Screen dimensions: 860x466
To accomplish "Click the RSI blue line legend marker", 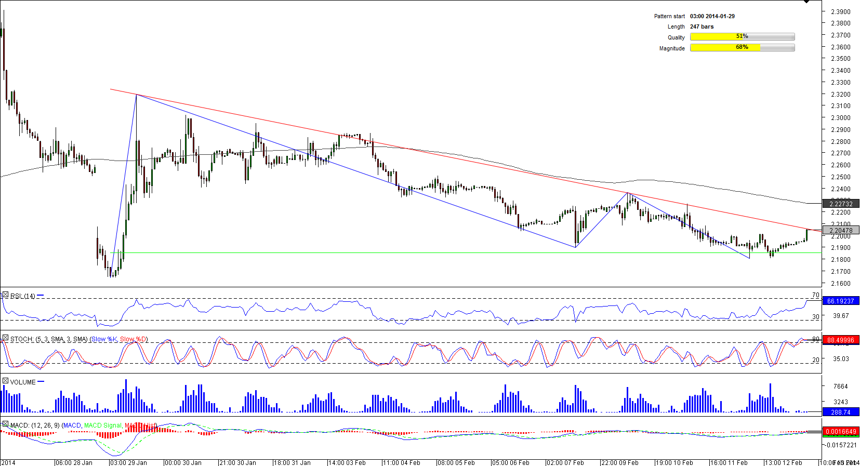I will (x=41, y=296).
